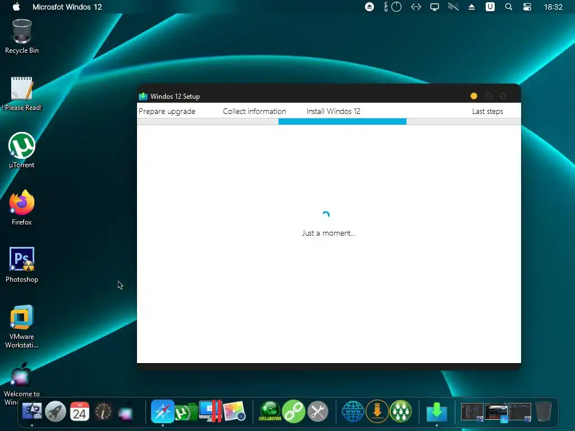The height and width of the screenshot is (431, 575).
Task: Open Spotlight search magnifier in the menu bar
Action: (509, 7)
